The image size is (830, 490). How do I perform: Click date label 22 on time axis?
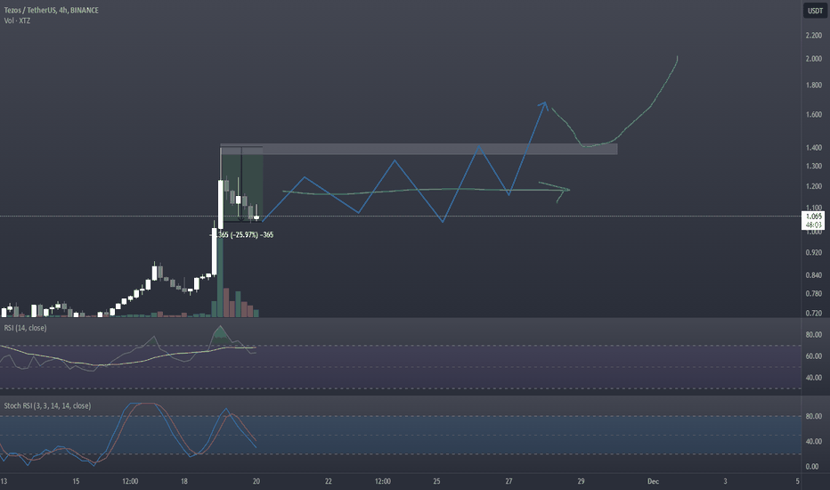(329, 481)
